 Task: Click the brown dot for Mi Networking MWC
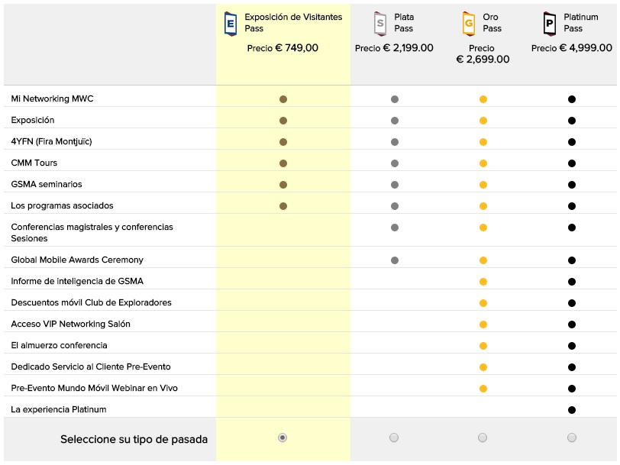pos(283,99)
